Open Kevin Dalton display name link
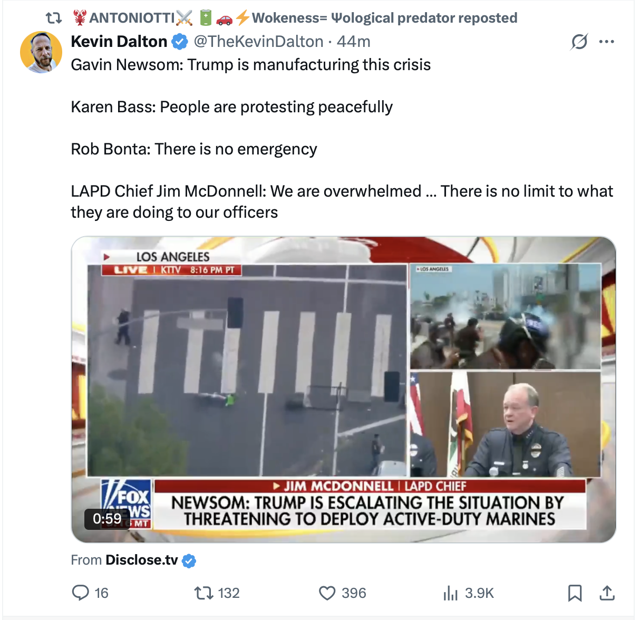This screenshot has width=640, height=620. tap(119, 42)
